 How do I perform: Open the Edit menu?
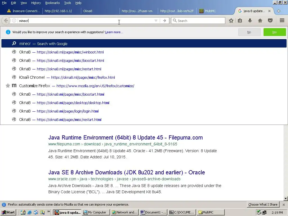[13, 3]
